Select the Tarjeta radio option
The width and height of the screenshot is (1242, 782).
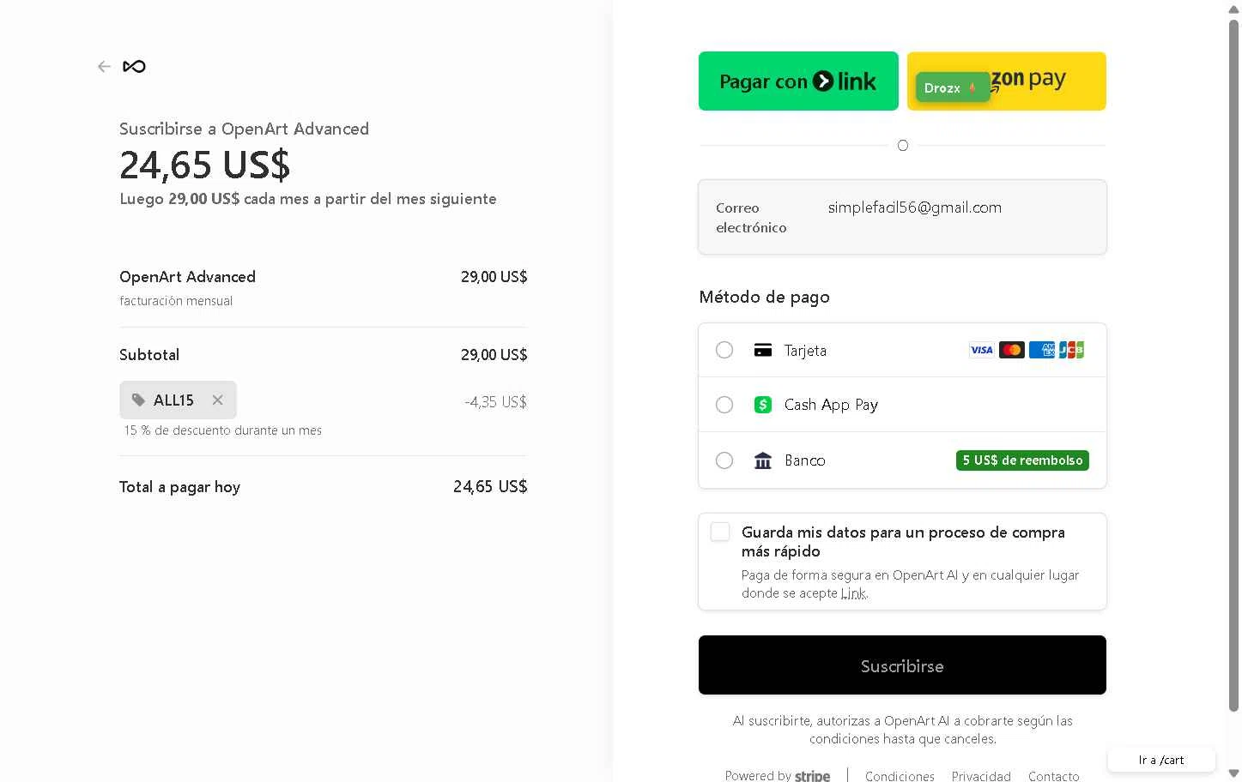click(x=724, y=350)
